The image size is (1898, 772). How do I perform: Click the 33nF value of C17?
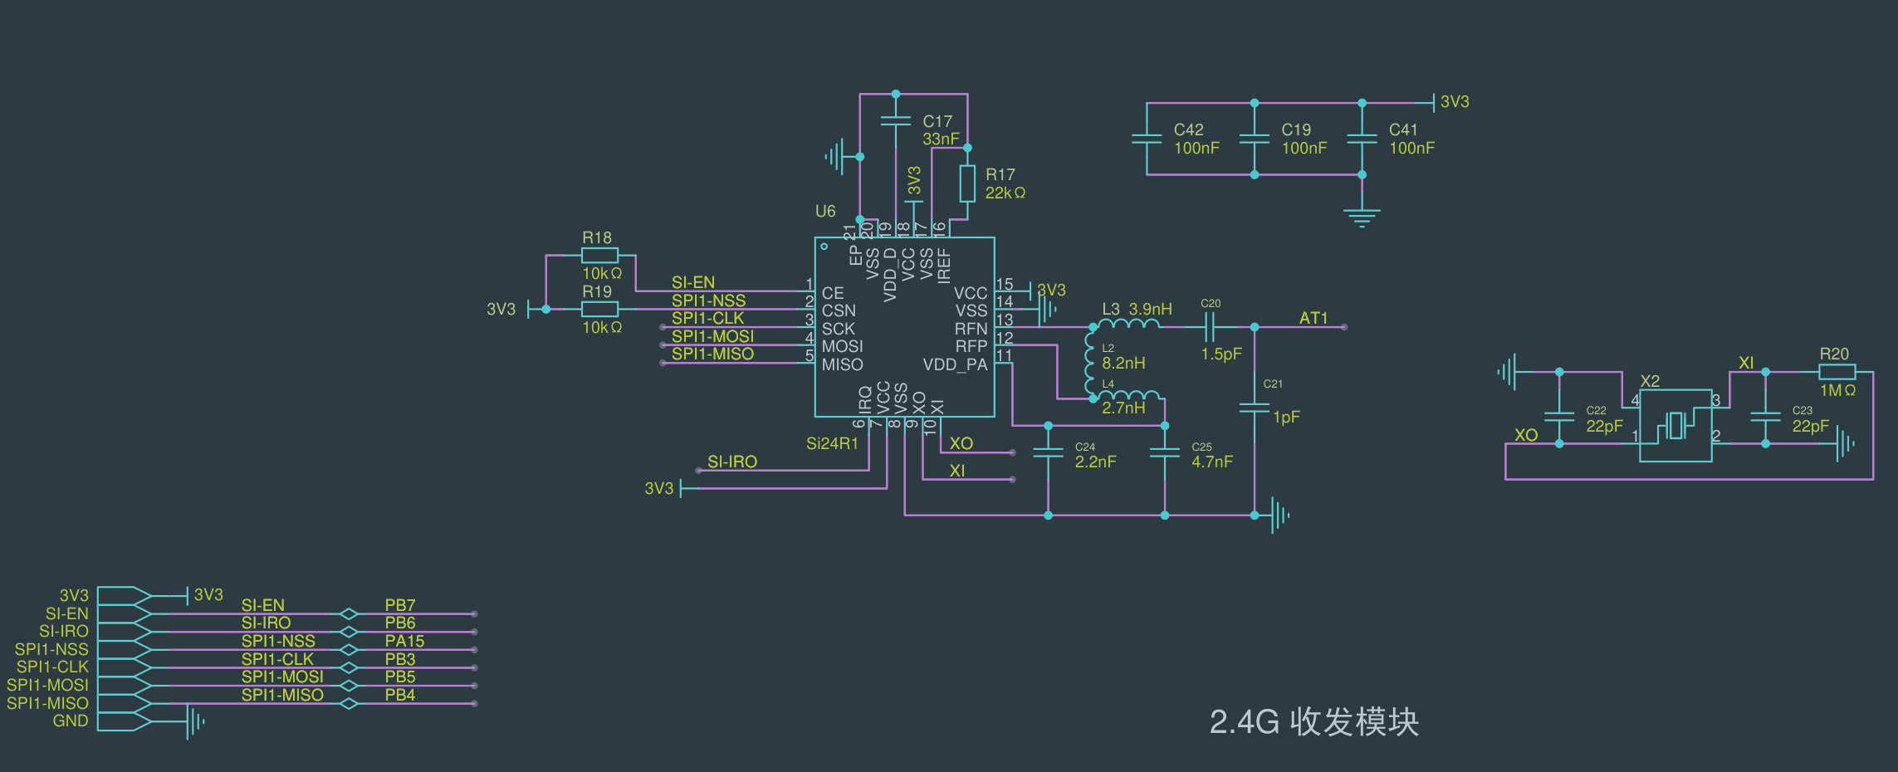click(x=941, y=139)
